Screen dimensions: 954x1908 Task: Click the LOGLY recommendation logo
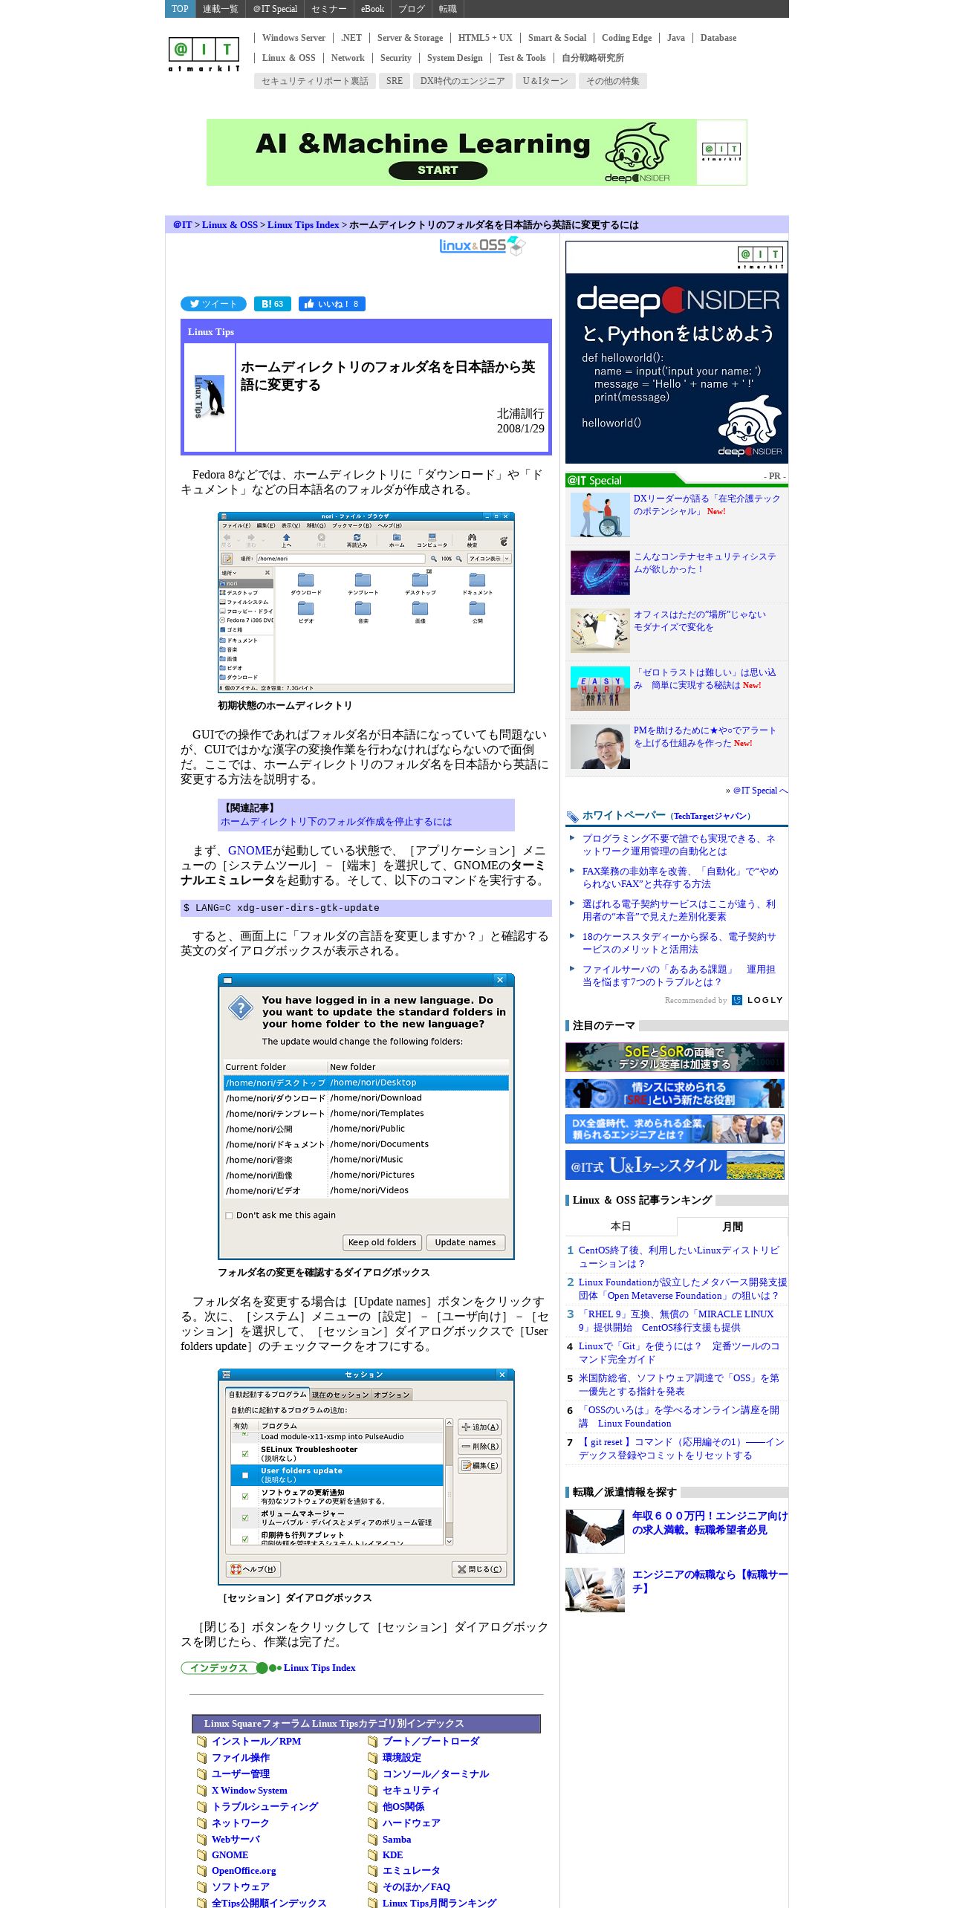(757, 1000)
